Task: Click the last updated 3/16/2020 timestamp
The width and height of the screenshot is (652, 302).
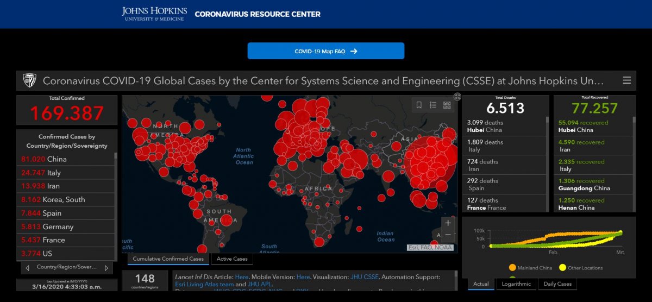Action: [x=67, y=286]
